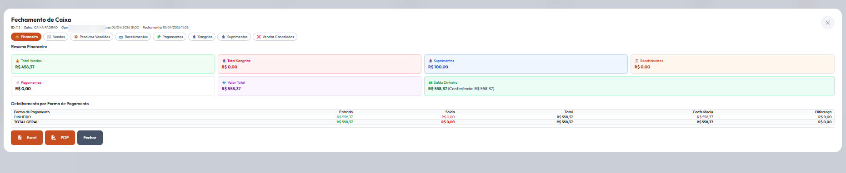Select the TOTAL GERAL row label
This screenshot has height=173, width=846.
pos(26,122)
